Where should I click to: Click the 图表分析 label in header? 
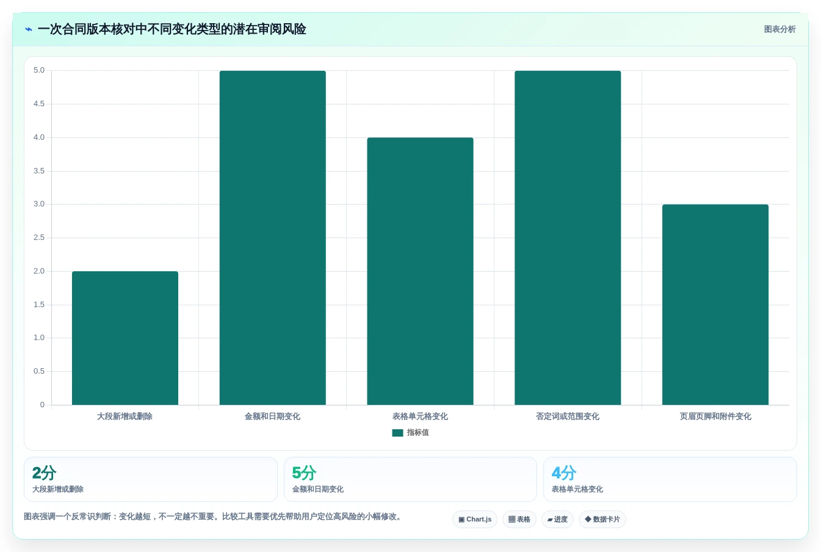779,29
